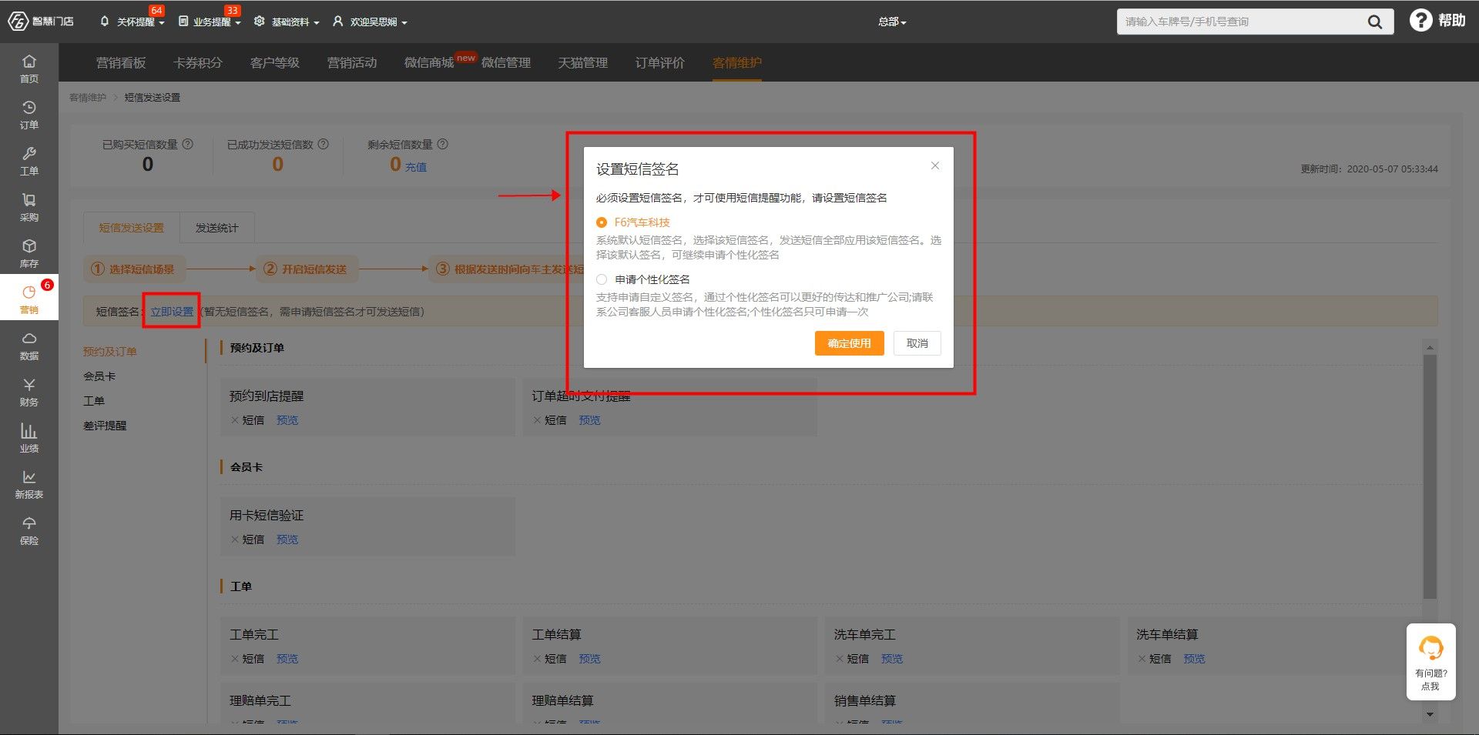Image resolution: width=1479 pixels, height=735 pixels.
Task: Open the 营销看板 menu tab
Action: tap(121, 62)
